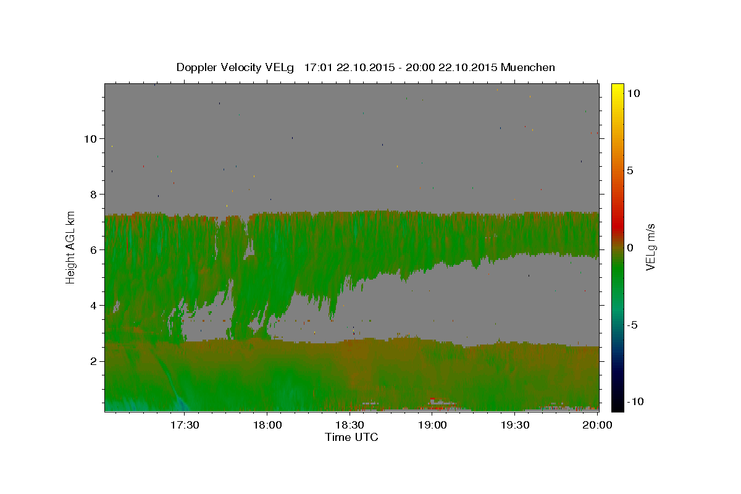
Task: Click the yellow top of the colorbar
Action: point(617,88)
